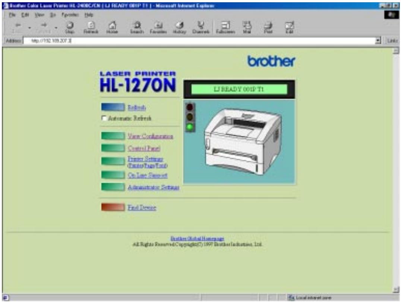The height and width of the screenshot is (302, 401).
Task: Toggle the Fullscreen toolbar icon
Action: [225, 27]
